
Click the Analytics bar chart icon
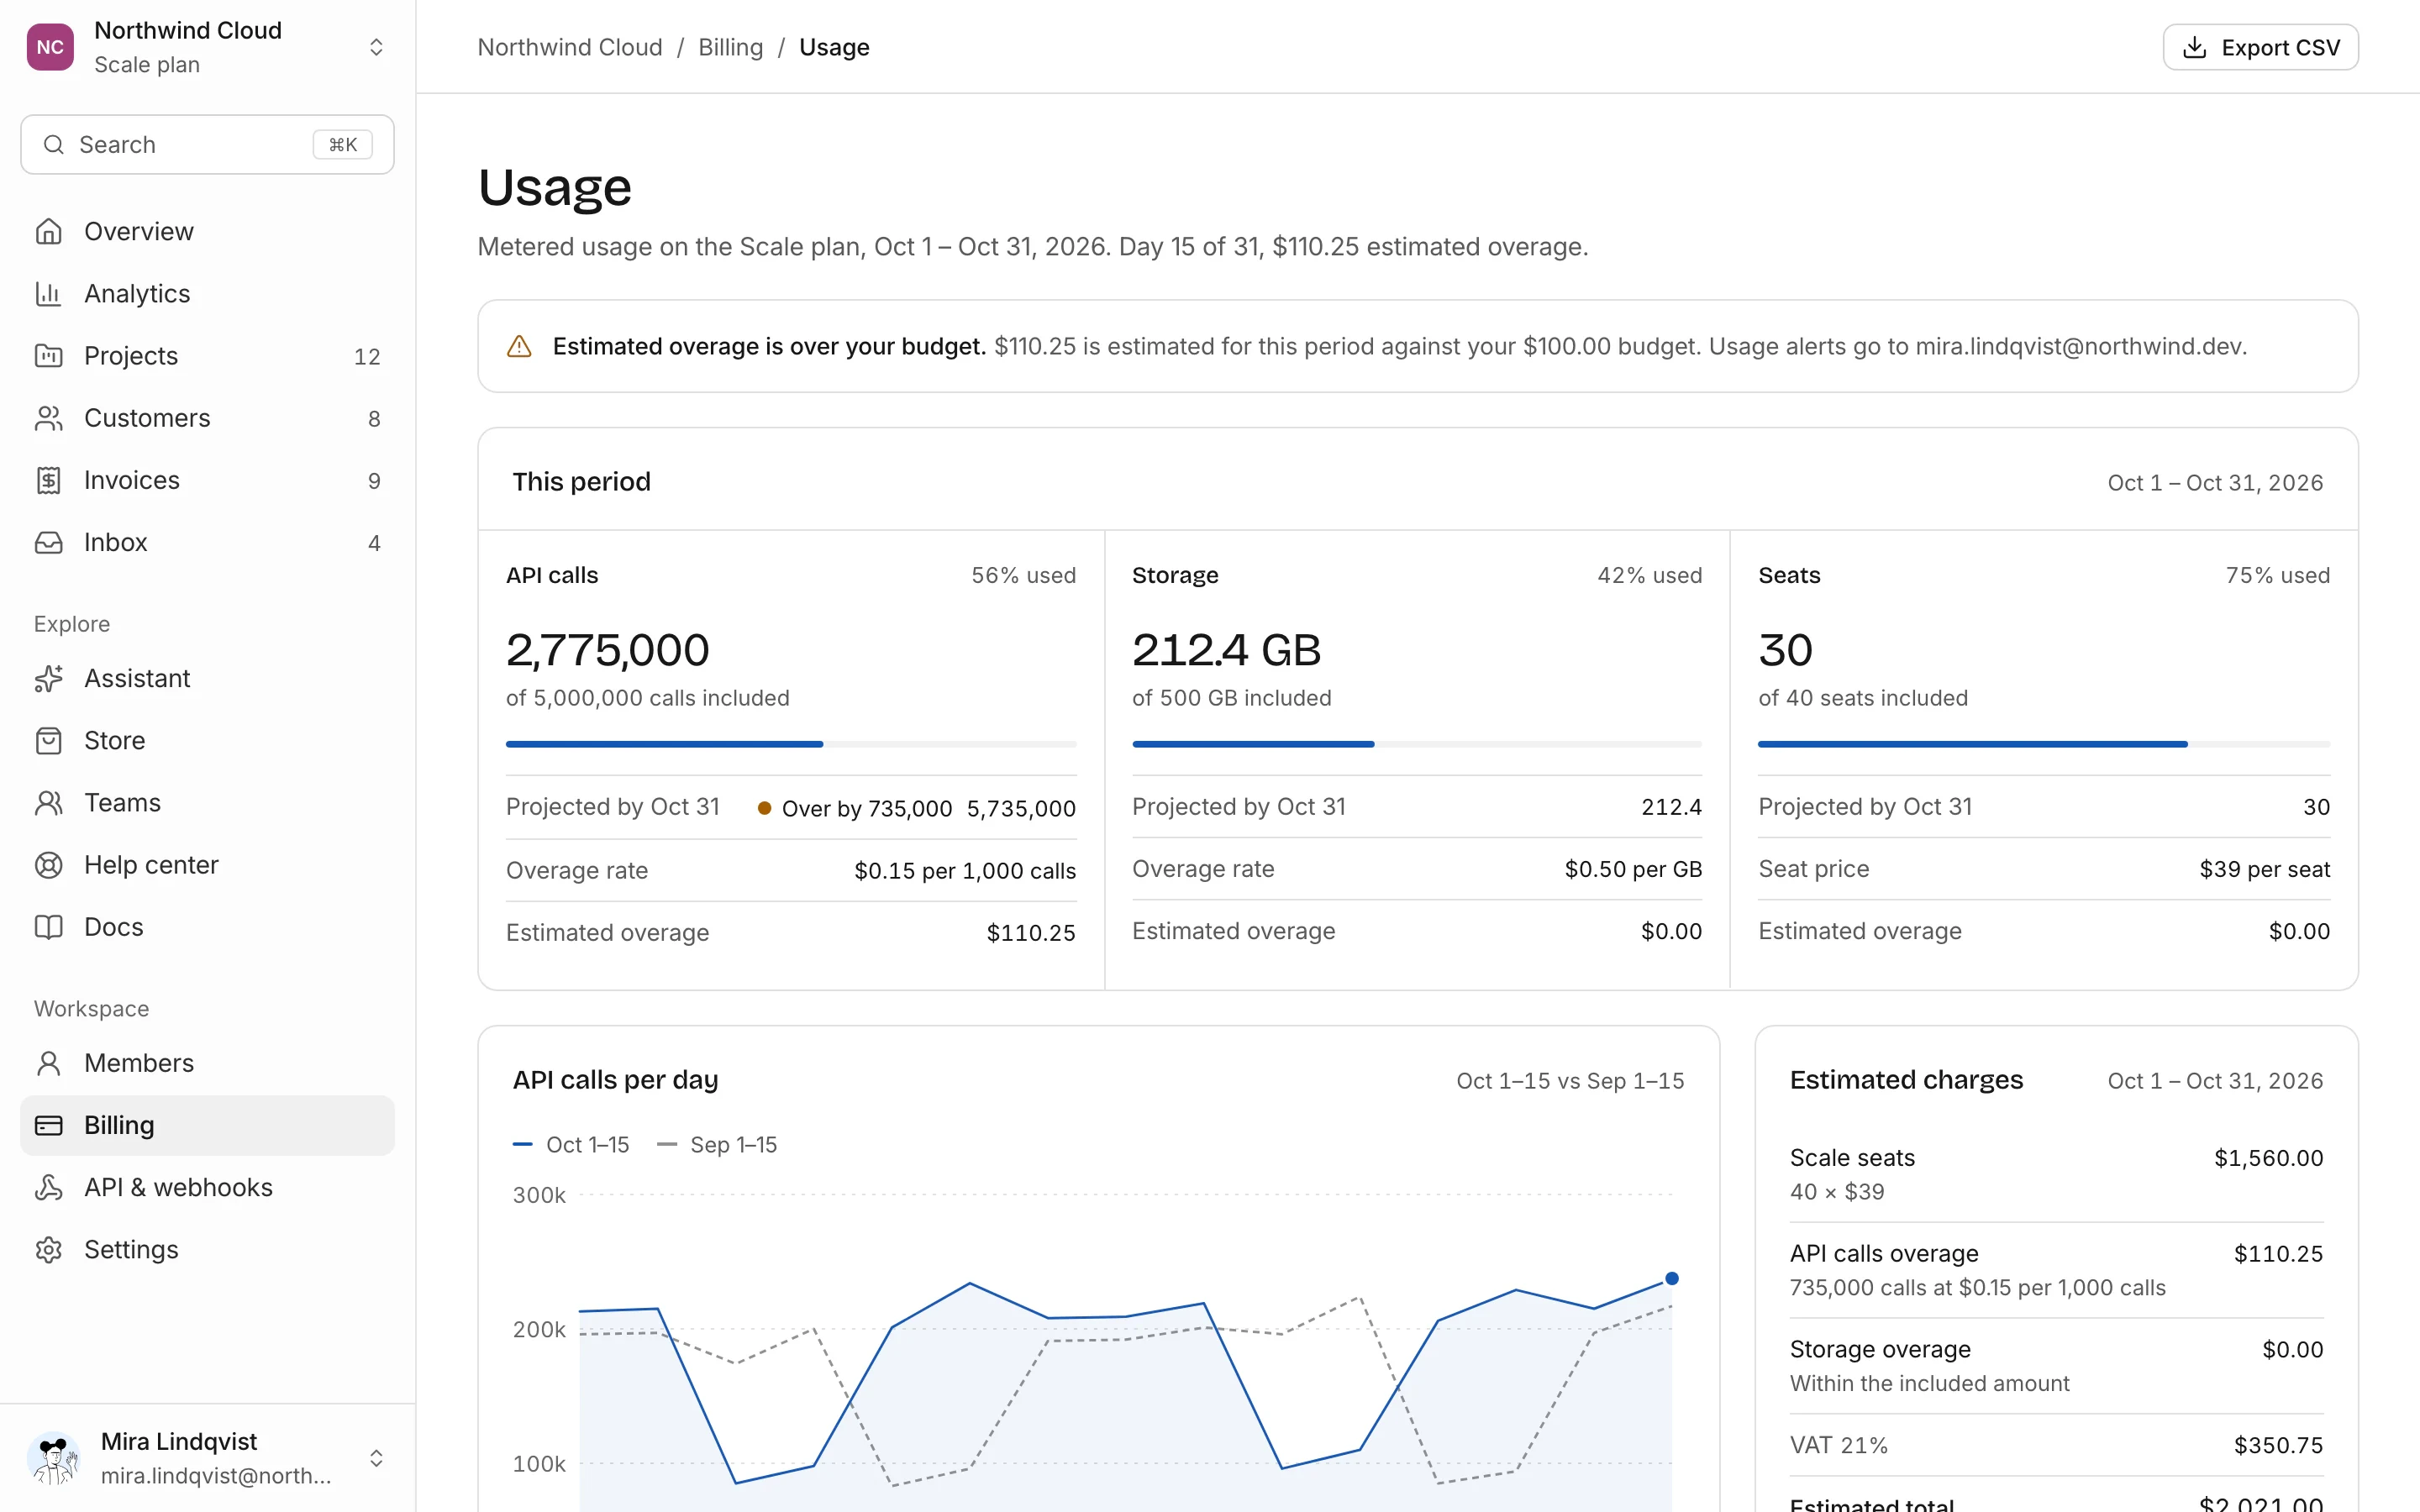[49, 293]
